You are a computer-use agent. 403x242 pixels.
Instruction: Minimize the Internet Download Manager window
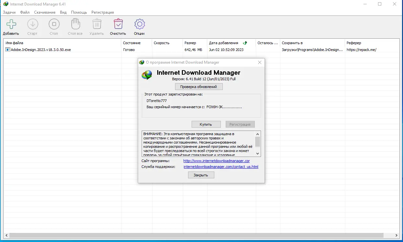point(364,4)
